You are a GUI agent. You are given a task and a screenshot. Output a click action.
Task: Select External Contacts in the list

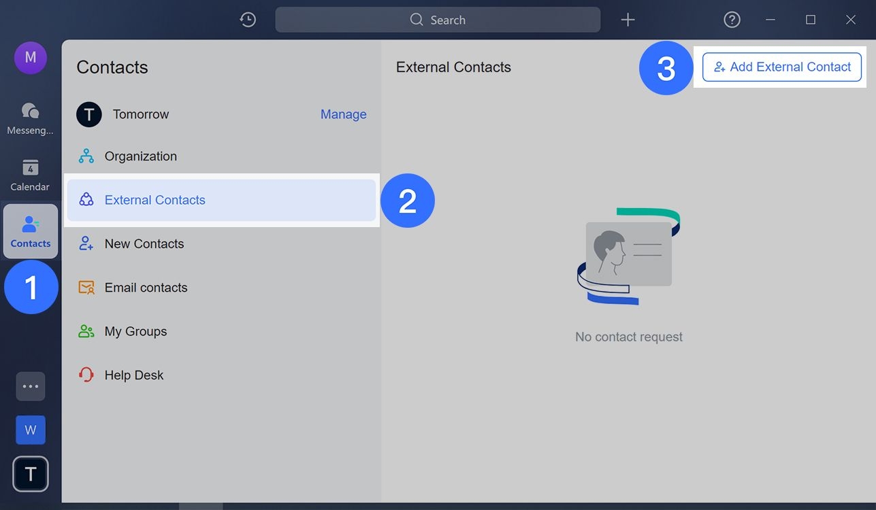[x=155, y=200]
